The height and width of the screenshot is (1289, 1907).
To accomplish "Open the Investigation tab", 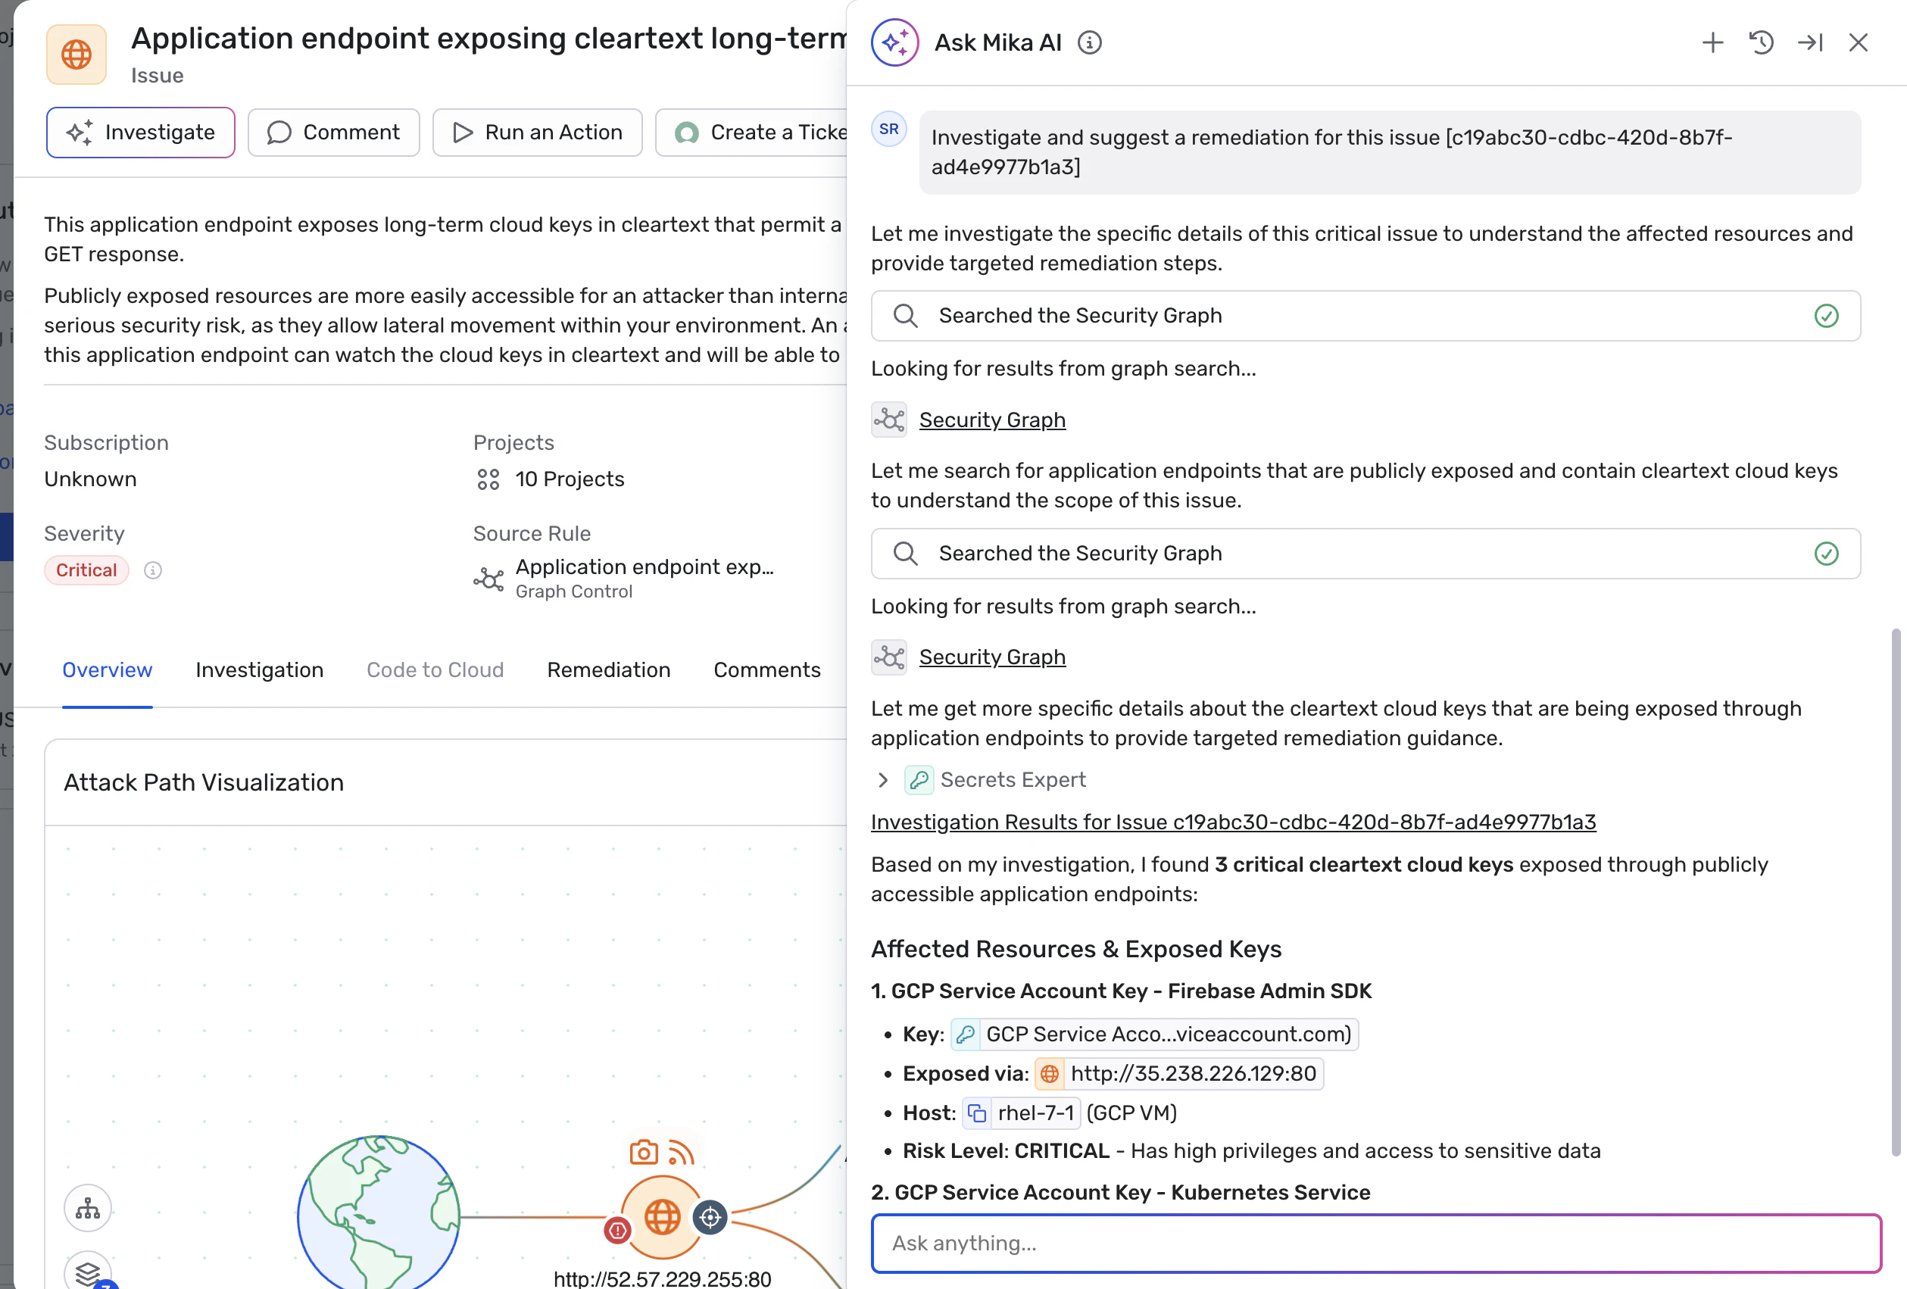I will pyautogui.click(x=259, y=669).
